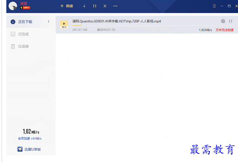Click the 新建 new task button

pos(67,6)
